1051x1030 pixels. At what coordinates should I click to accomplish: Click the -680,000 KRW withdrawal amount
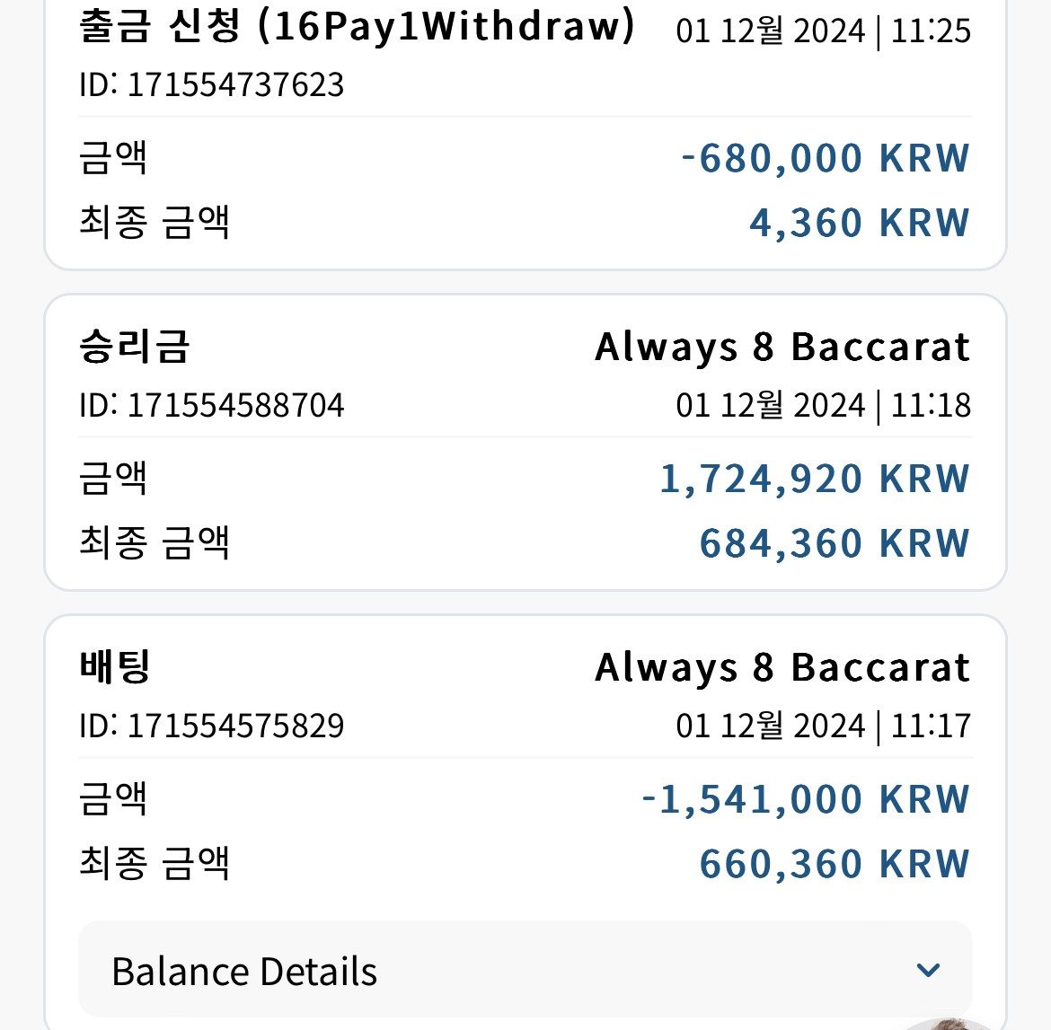tap(826, 158)
